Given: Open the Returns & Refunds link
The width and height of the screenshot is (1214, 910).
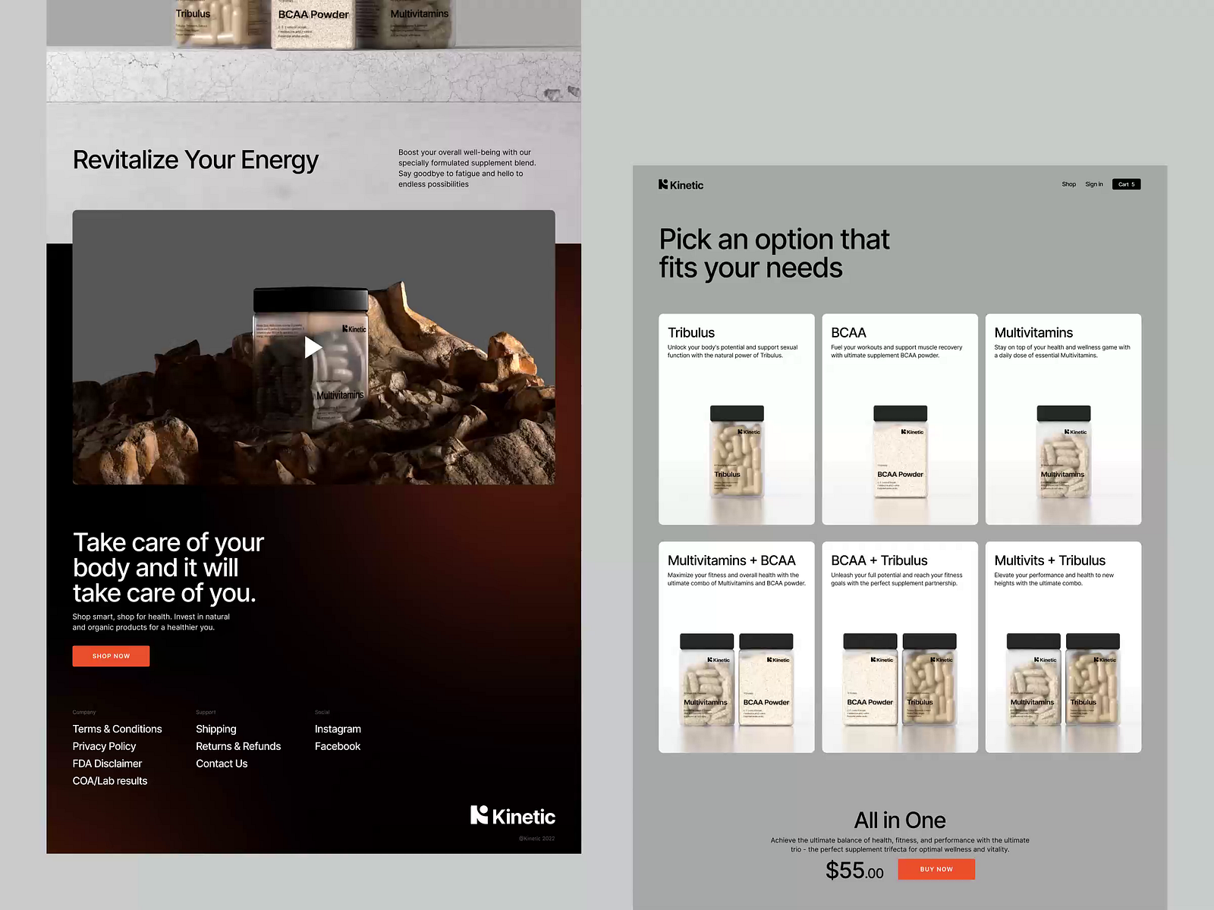Looking at the screenshot, I should [x=238, y=746].
